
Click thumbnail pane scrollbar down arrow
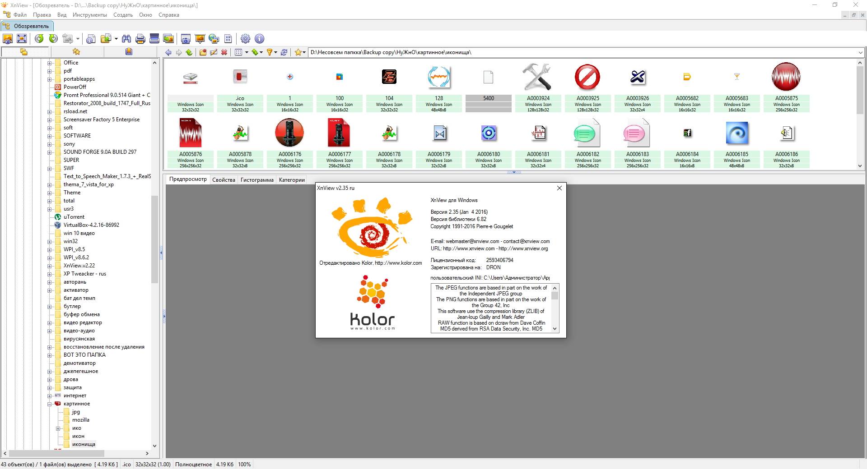860,166
